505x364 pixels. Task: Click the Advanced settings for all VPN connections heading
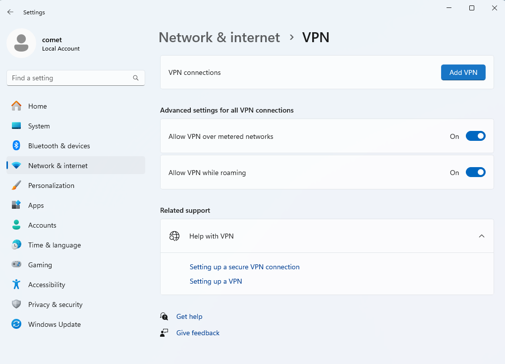click(x=227, y=110)
